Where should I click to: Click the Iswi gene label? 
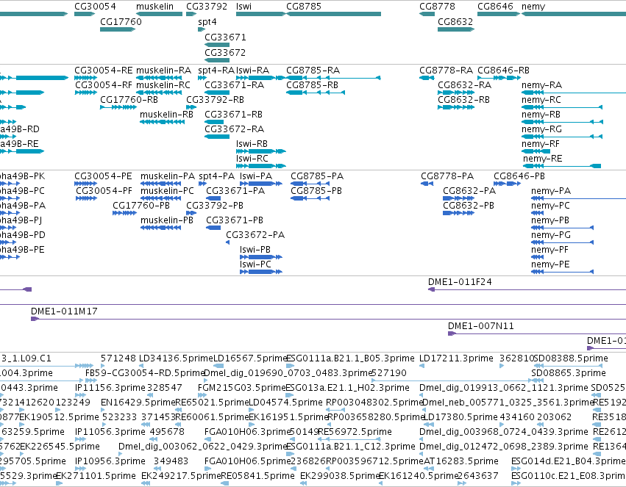point(243,7)
